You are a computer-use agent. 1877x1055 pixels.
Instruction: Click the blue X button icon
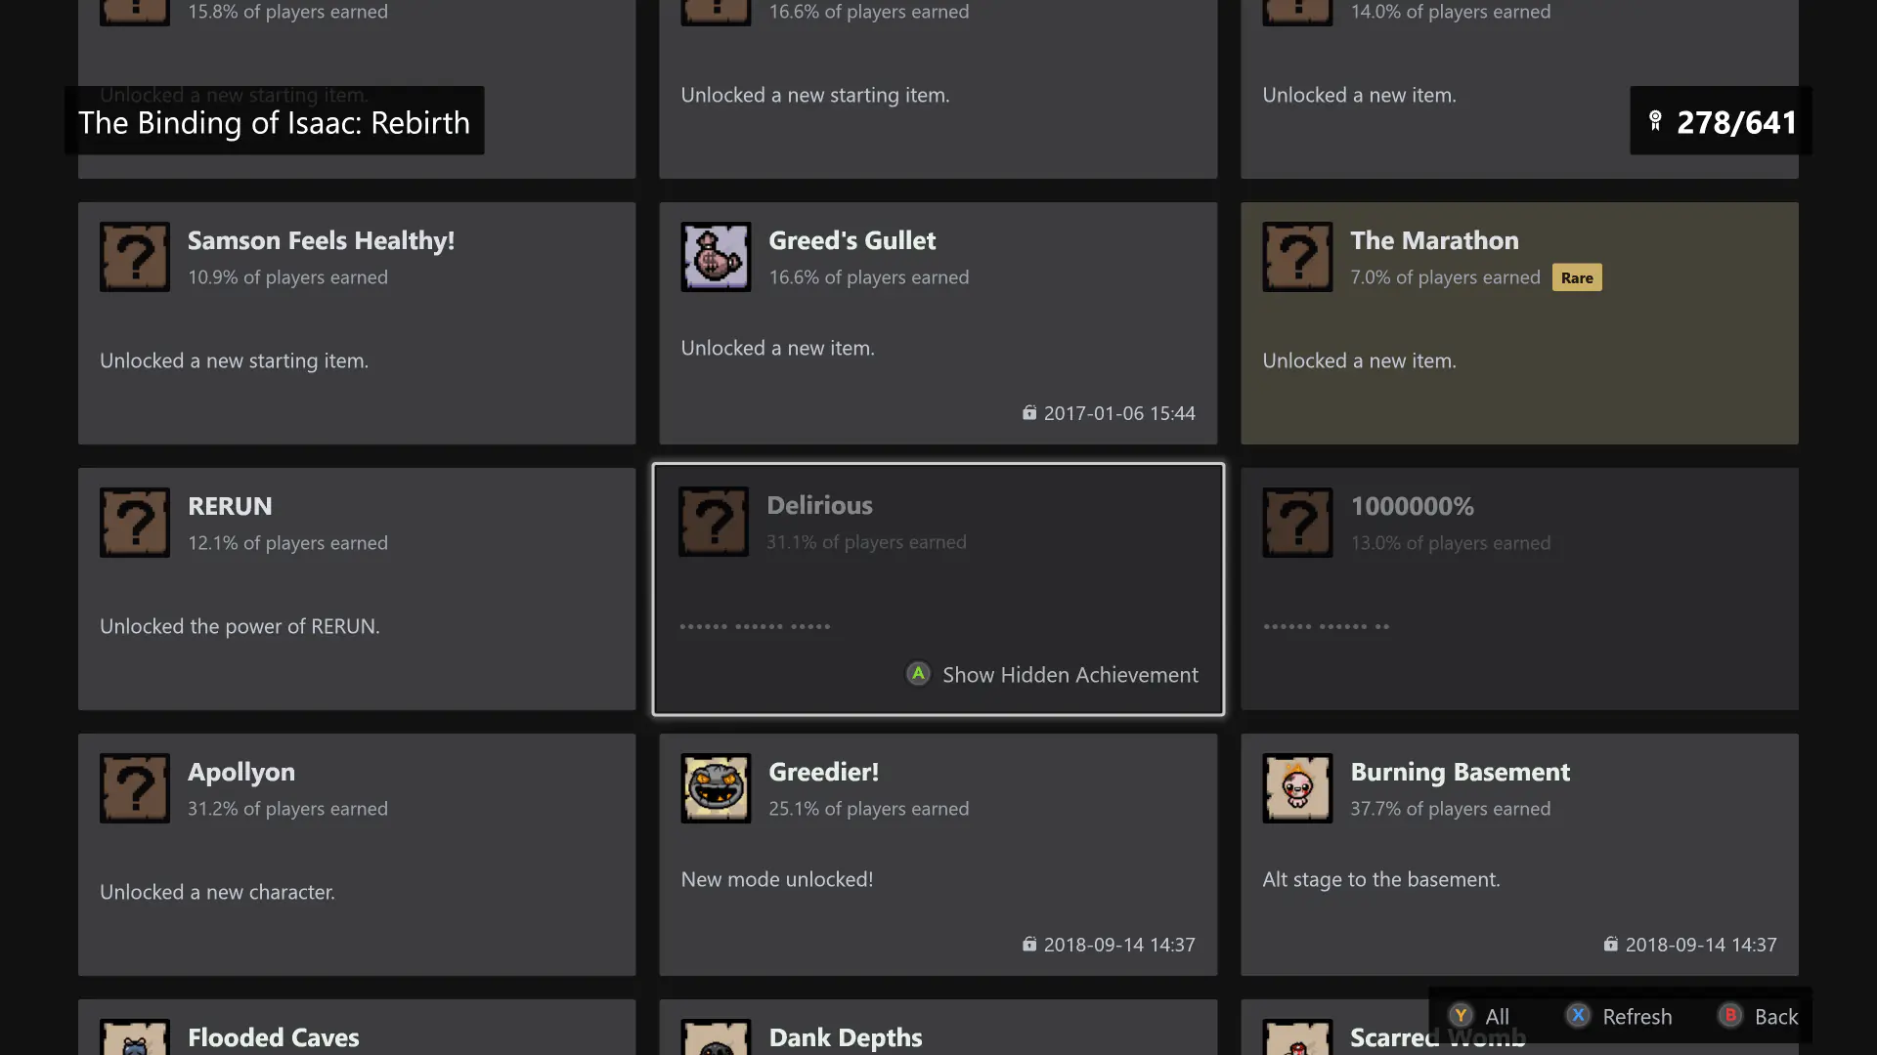tap(1578, 1016)
